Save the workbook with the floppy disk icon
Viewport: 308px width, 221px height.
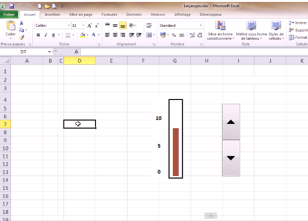point(11,7)
